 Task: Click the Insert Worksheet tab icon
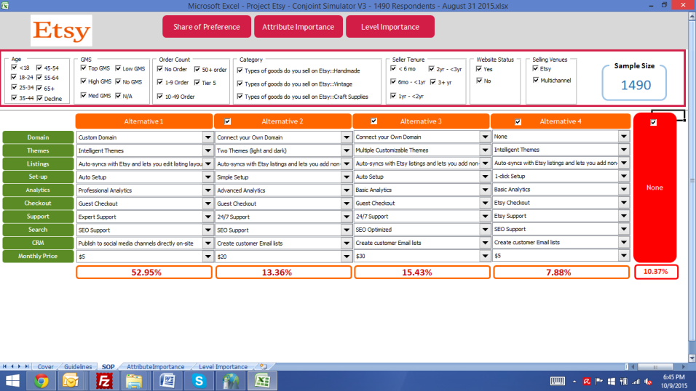click(x=263, y=367)
